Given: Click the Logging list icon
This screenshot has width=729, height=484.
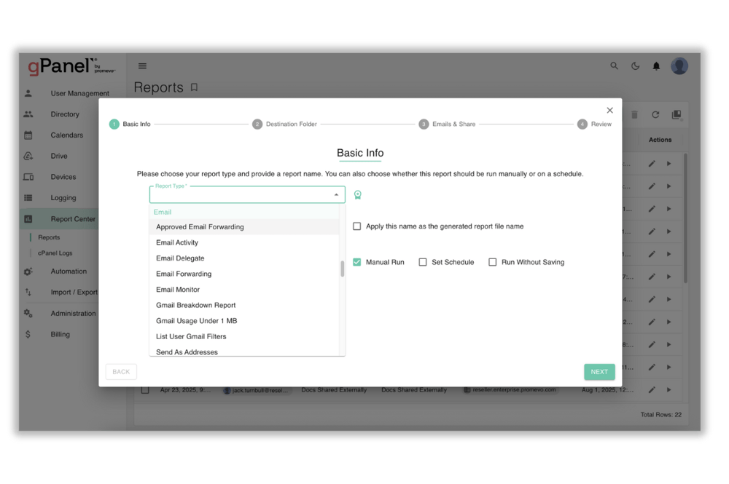Looking at the screenshot, I should [x=28, y=198].
